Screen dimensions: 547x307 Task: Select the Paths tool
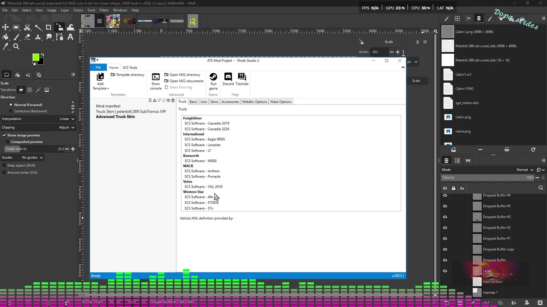click(x=60, y=37)
